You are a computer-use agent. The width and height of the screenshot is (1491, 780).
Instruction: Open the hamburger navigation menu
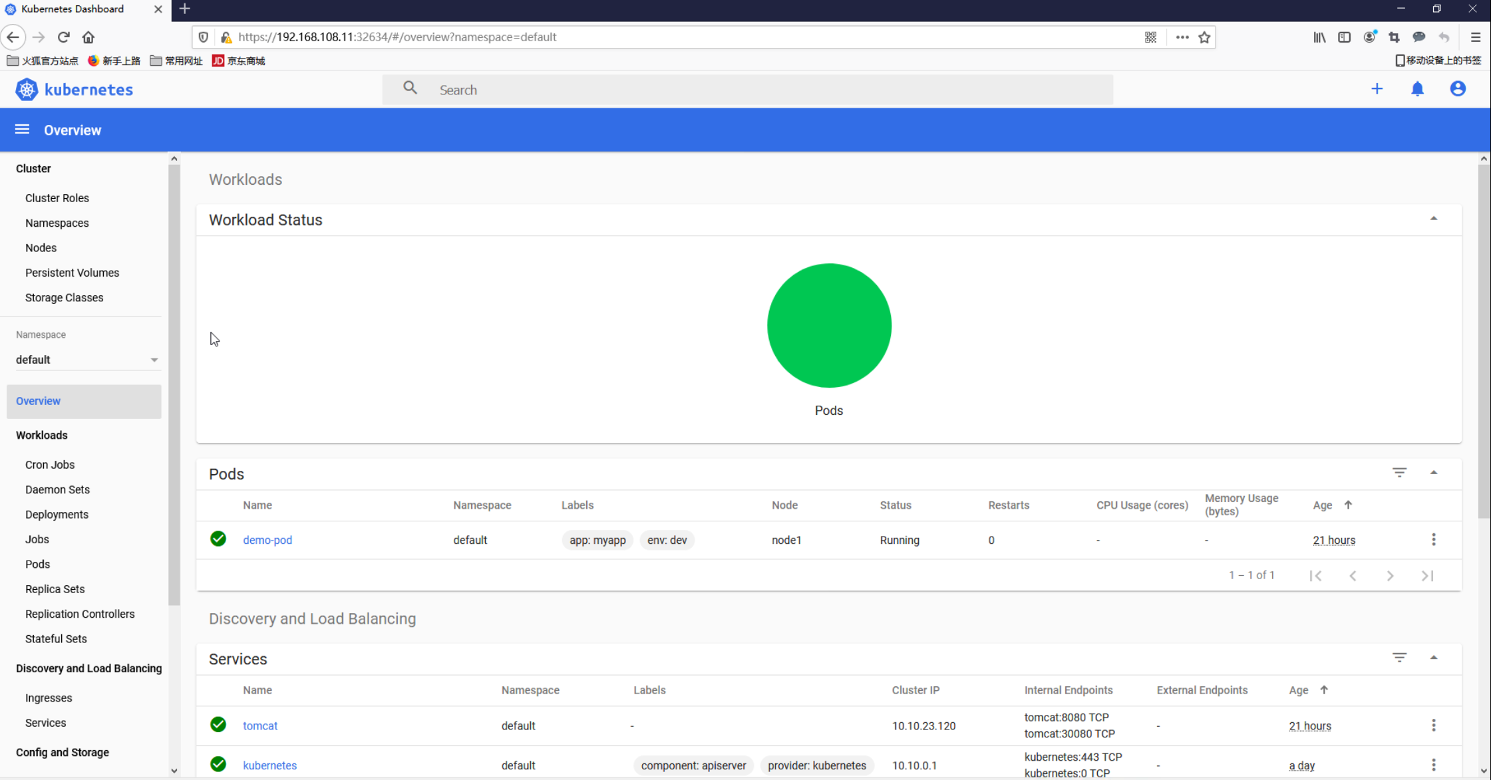pos(22,130)
